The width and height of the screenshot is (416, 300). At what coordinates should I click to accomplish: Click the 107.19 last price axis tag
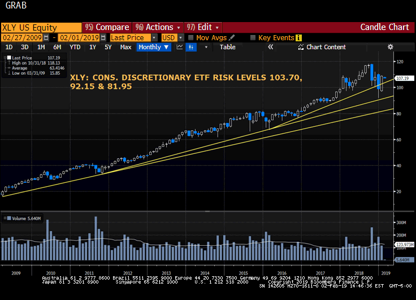(x=404, y=78)
